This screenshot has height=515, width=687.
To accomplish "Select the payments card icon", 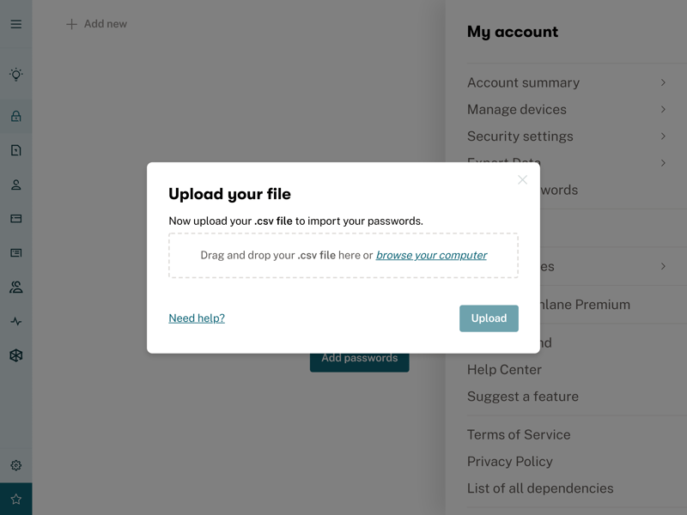I will coord(15,219).
